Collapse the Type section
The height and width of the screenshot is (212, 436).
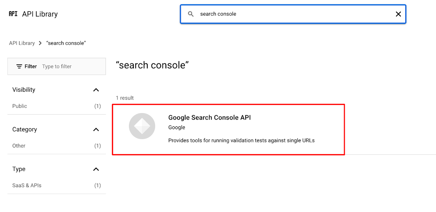click(96, 169)
